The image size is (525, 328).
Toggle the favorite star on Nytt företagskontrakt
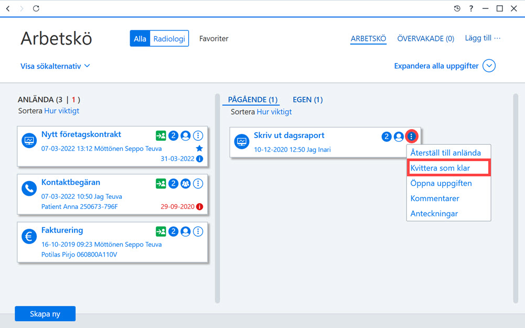pyautogui.click(x=199, y=148)
